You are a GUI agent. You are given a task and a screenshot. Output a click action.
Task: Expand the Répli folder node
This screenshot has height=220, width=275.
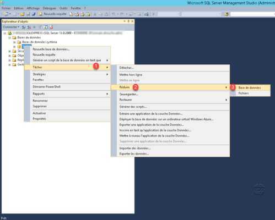(9, 60)
